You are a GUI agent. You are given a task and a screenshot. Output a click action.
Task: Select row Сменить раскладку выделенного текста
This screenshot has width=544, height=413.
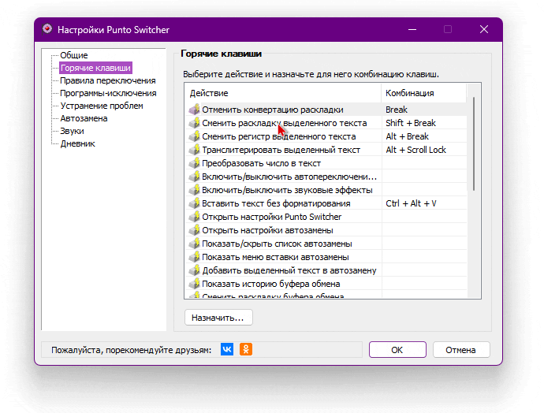[326, 123]
